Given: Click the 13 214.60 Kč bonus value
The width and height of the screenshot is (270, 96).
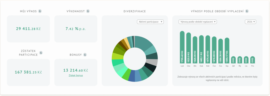Looking at the screenshot, I should (x=76, y=70).
